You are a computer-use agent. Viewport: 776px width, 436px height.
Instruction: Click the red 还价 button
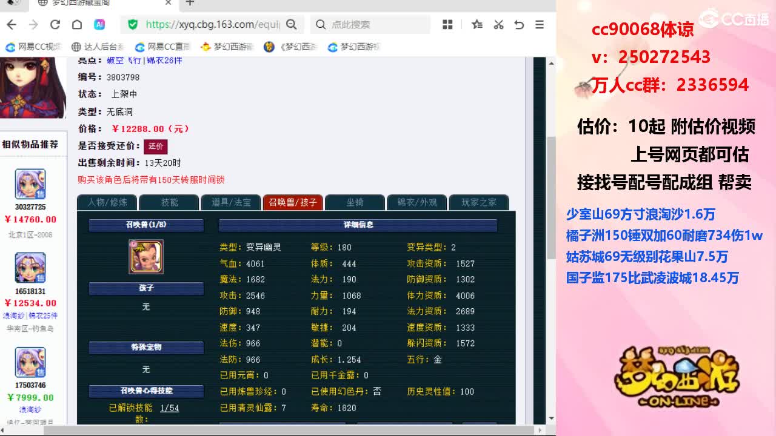click(156, 147)
